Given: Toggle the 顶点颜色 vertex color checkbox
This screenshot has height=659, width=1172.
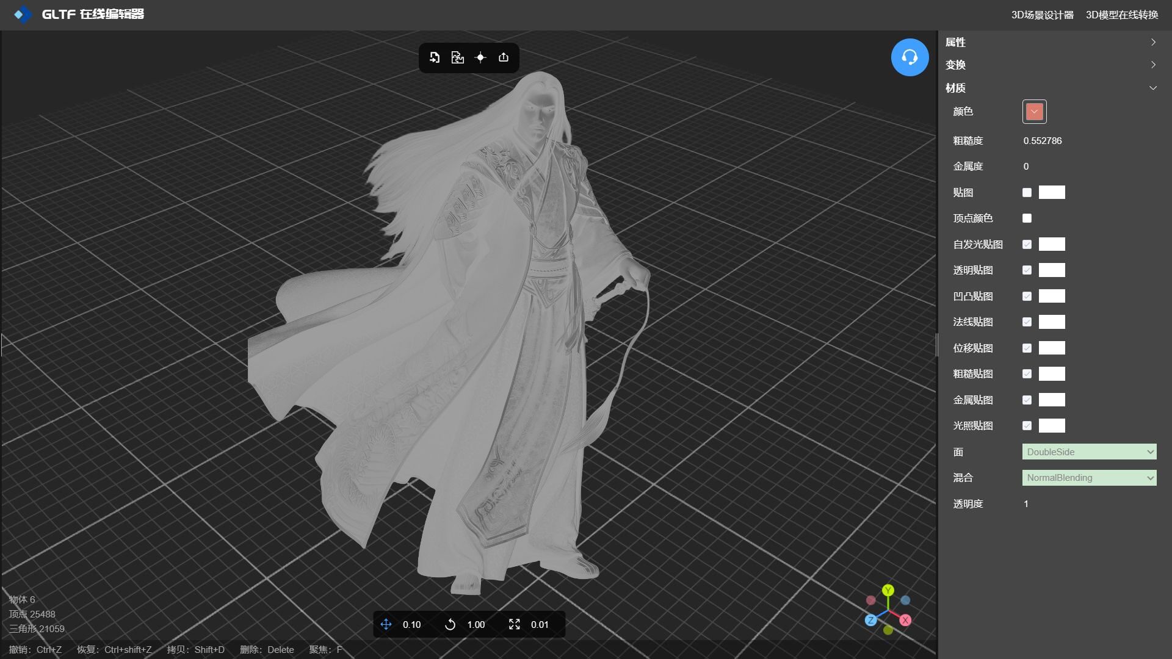Looking at the screenshot, I should click(x=1027, y=218).
